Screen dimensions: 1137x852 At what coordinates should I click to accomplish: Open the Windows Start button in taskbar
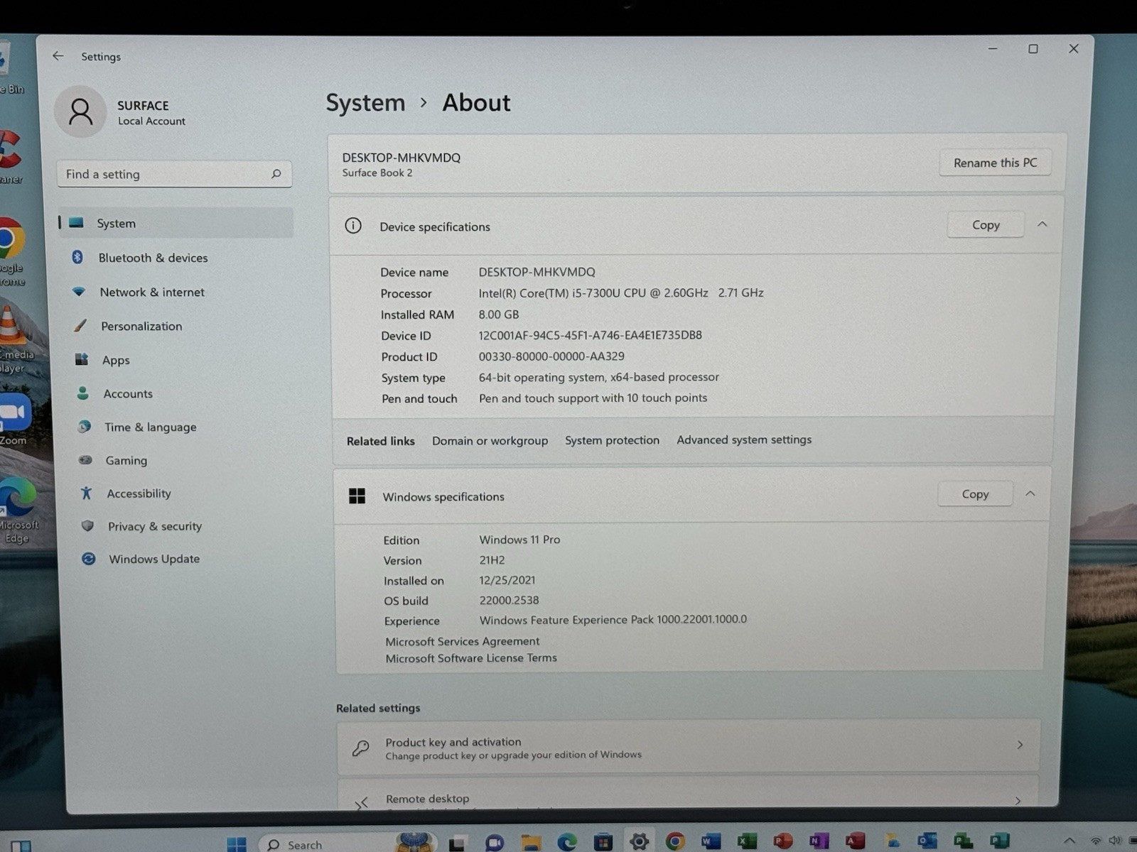[237, 844]
